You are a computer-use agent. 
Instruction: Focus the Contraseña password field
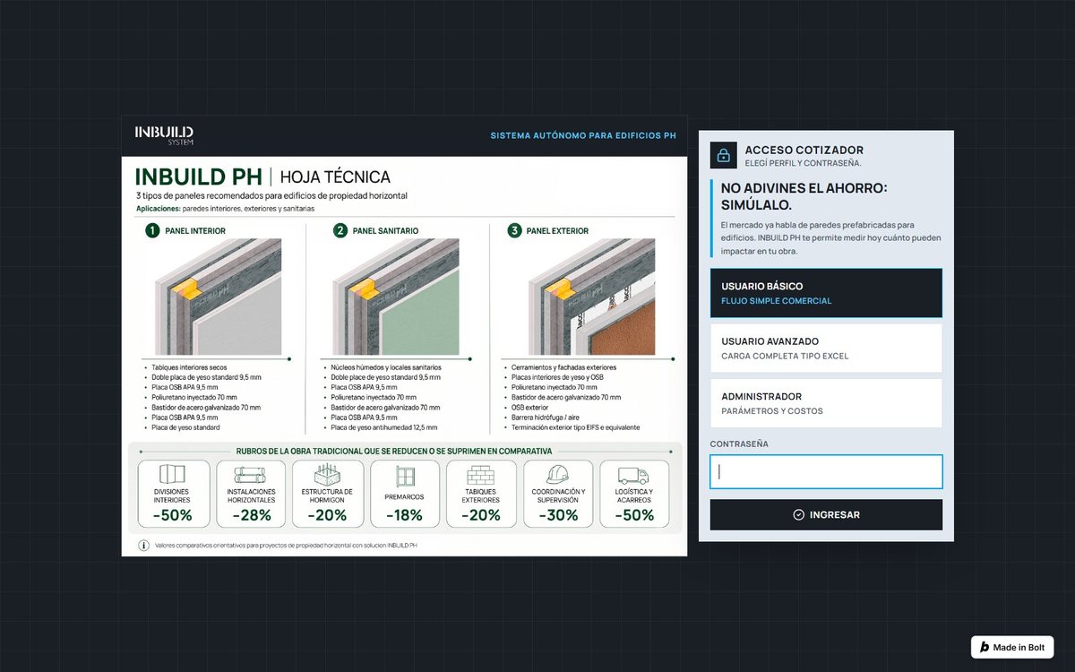pyautogui.click(x=826, y=471)
